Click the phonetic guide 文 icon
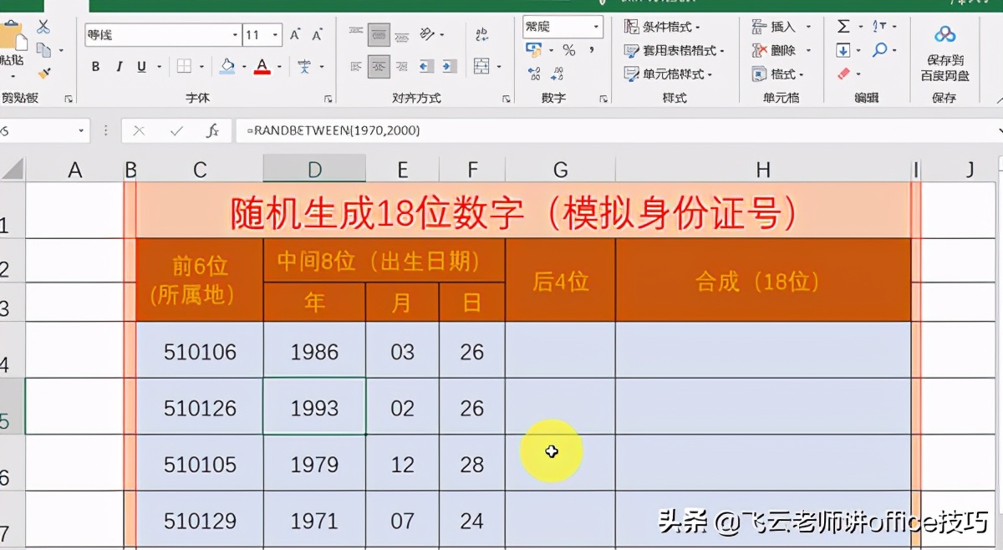The height and width of the screenshot is (550, 1003). [305, 67]
